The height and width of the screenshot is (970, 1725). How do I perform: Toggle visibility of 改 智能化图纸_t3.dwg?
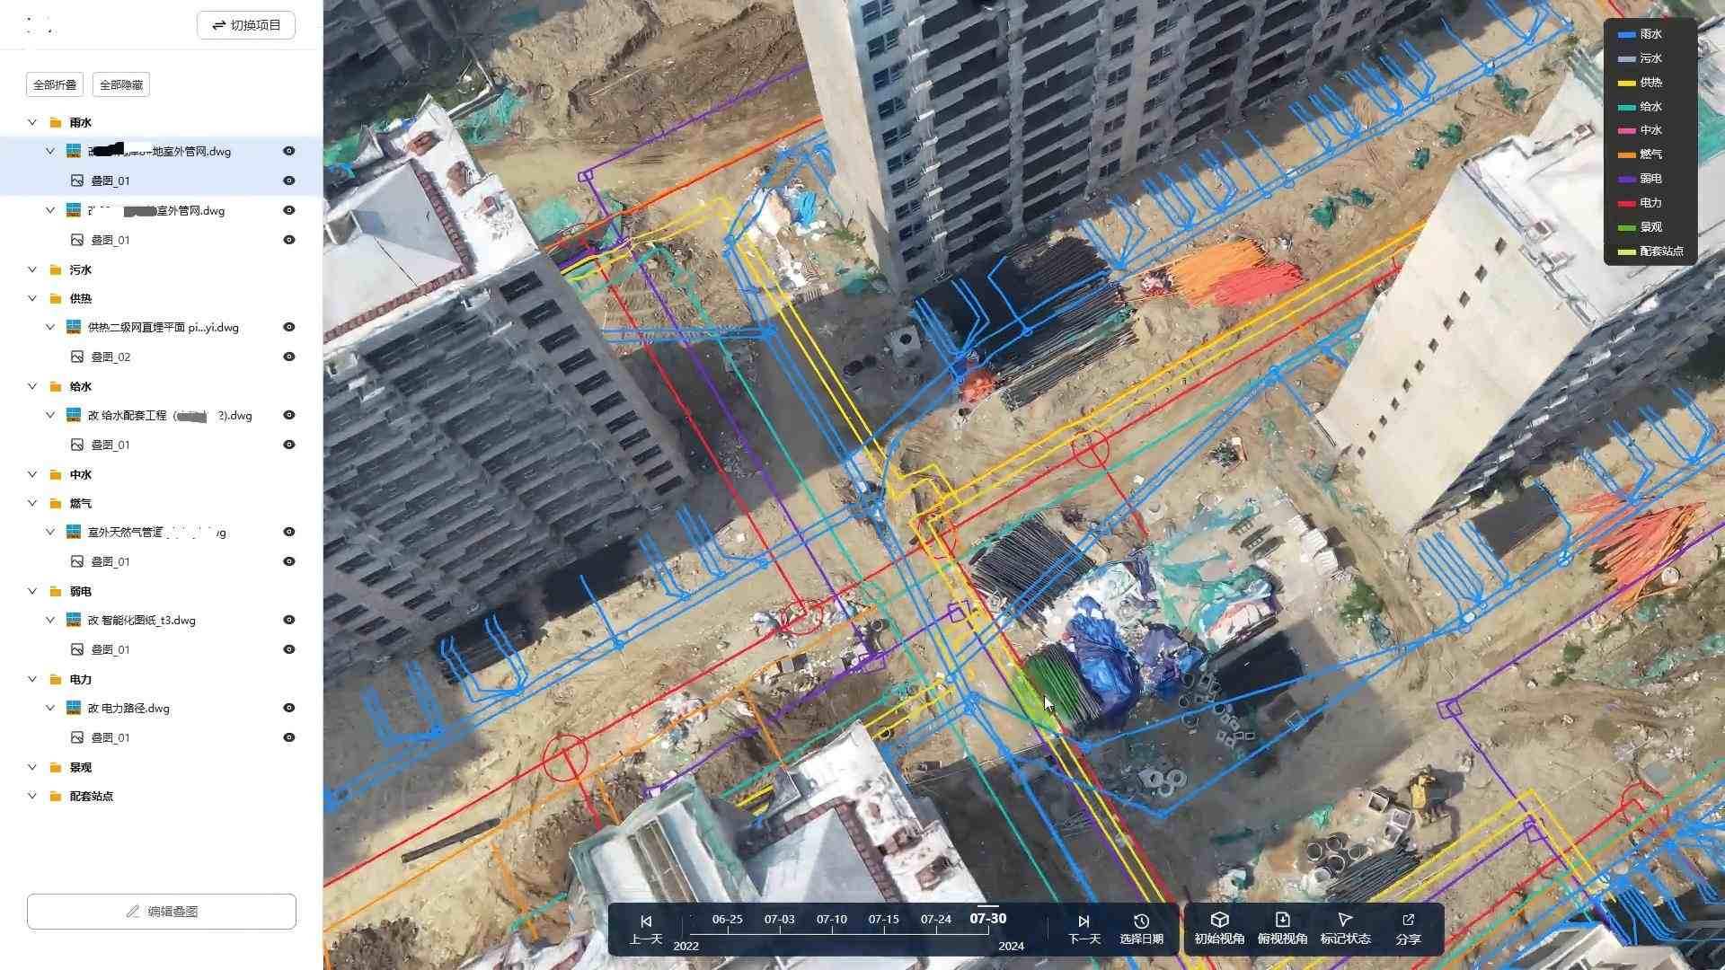pyautogui.click(x=289, y=620)
